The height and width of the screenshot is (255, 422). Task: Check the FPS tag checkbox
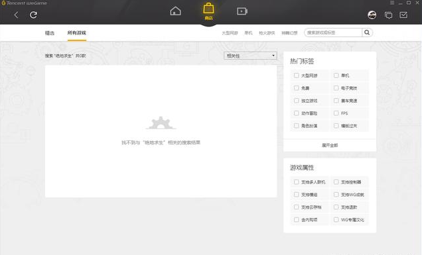point(336,113)
